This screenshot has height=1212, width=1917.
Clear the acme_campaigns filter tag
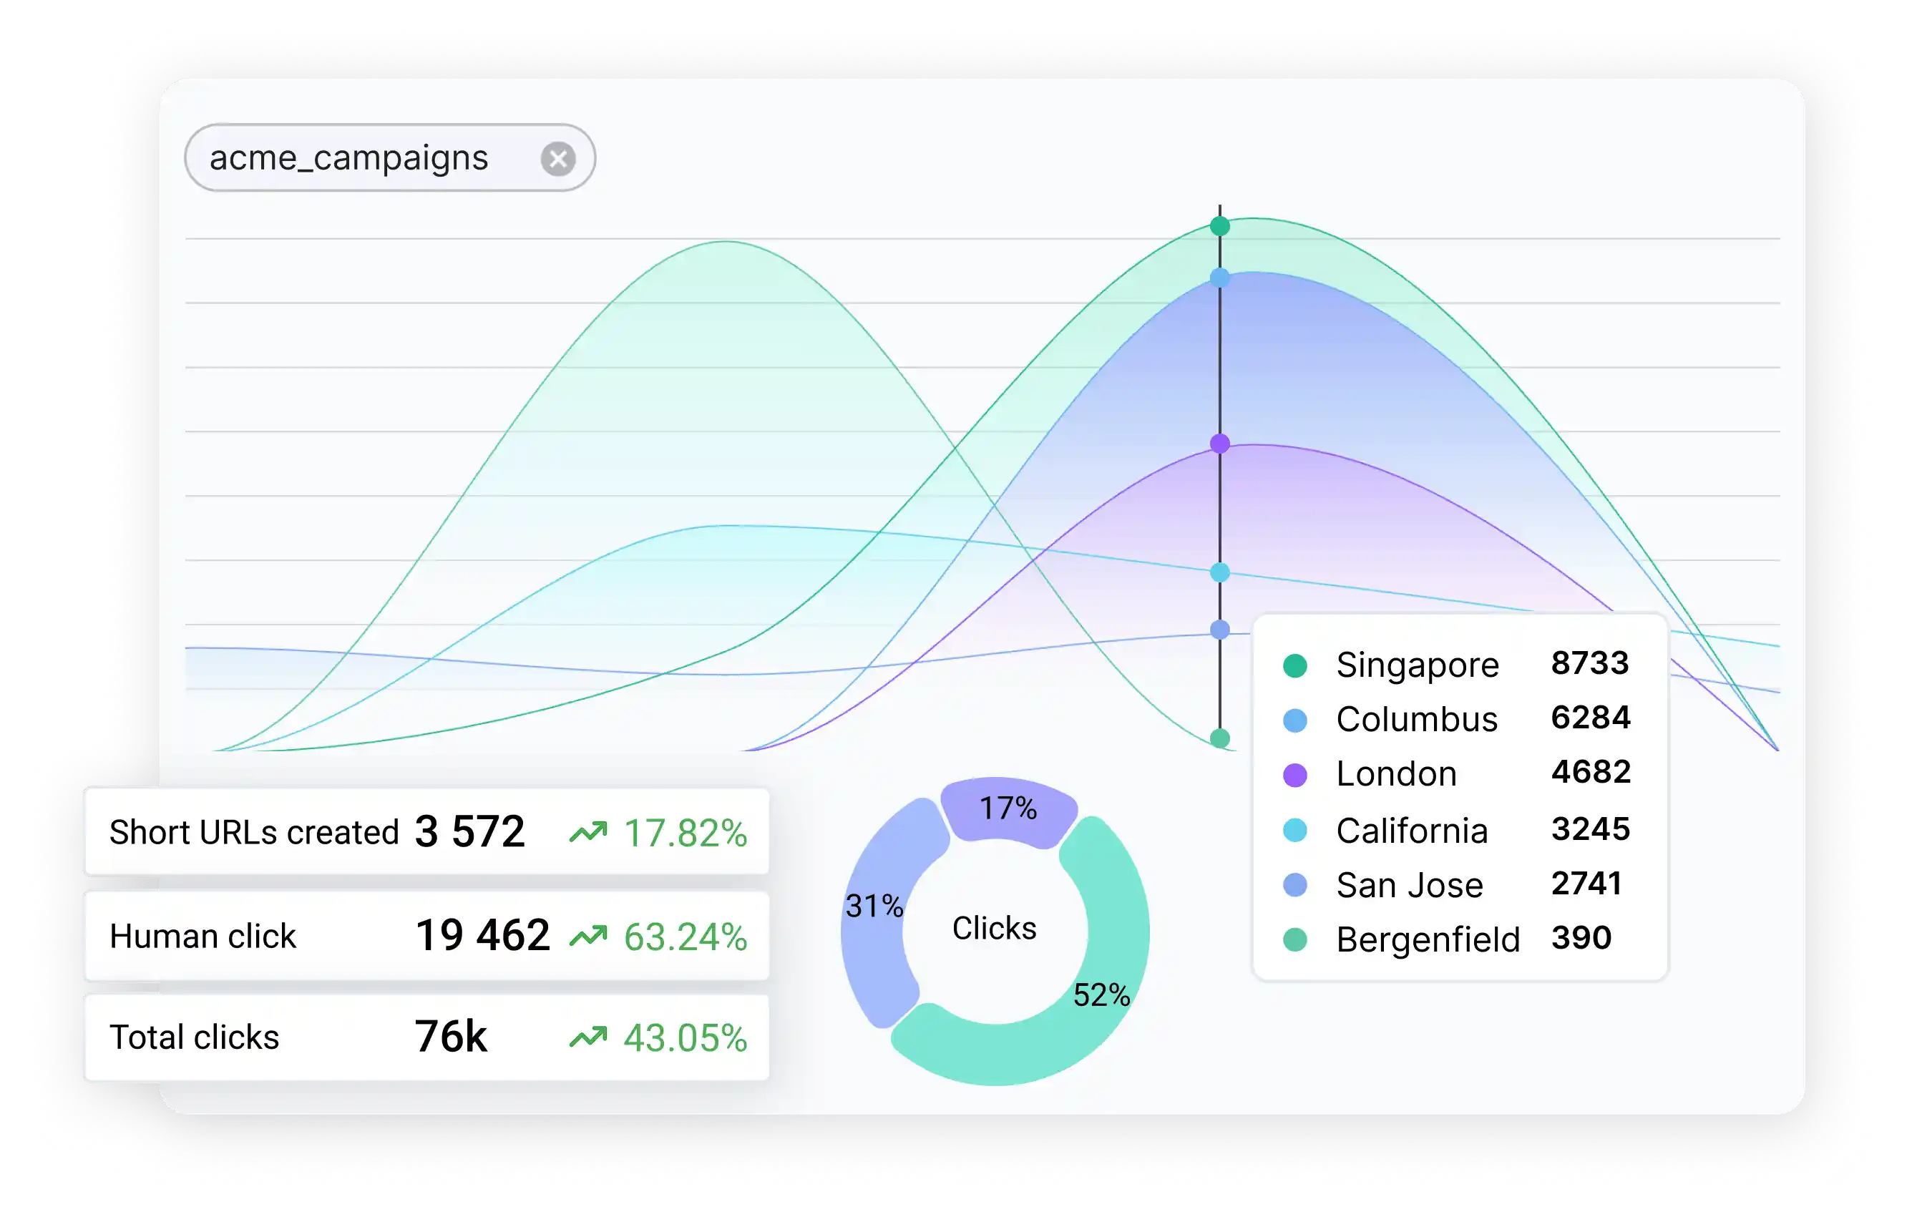point(560,158)
